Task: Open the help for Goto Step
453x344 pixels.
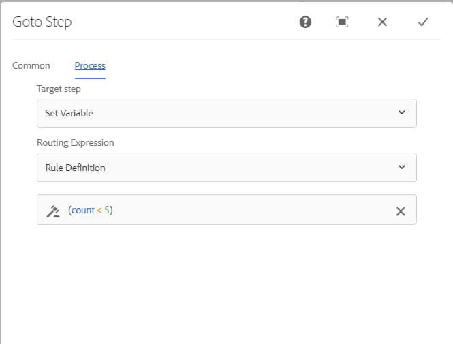Action: 305,22
